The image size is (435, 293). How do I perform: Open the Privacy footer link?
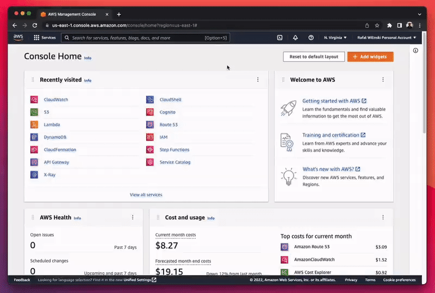click(x=351, y=280)
